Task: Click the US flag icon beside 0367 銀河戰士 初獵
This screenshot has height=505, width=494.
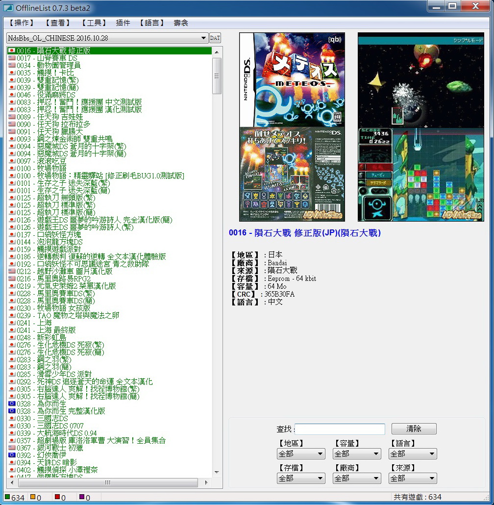Action: [x=12, y=448]
